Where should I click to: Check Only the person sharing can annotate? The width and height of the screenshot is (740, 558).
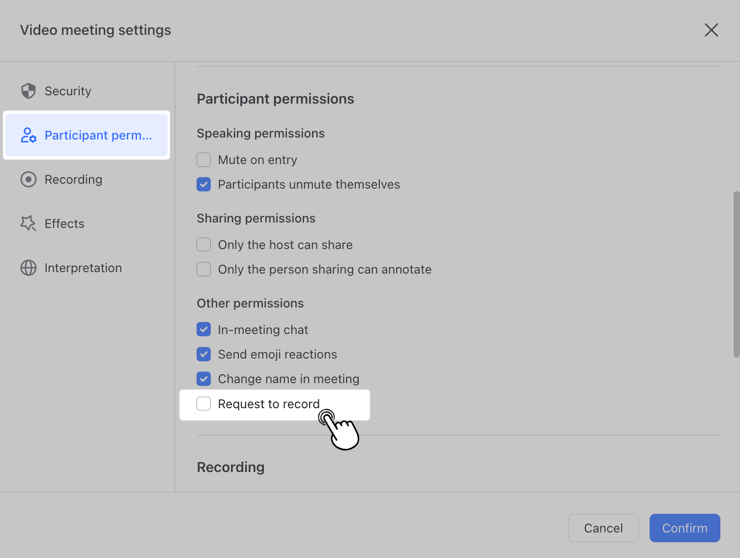tap(204, 269)
